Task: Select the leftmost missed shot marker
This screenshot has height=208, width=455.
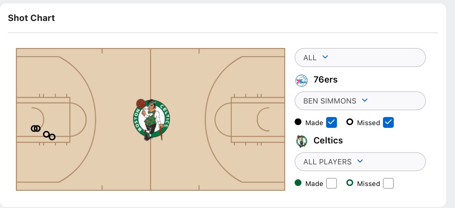Action: point(34,129)
